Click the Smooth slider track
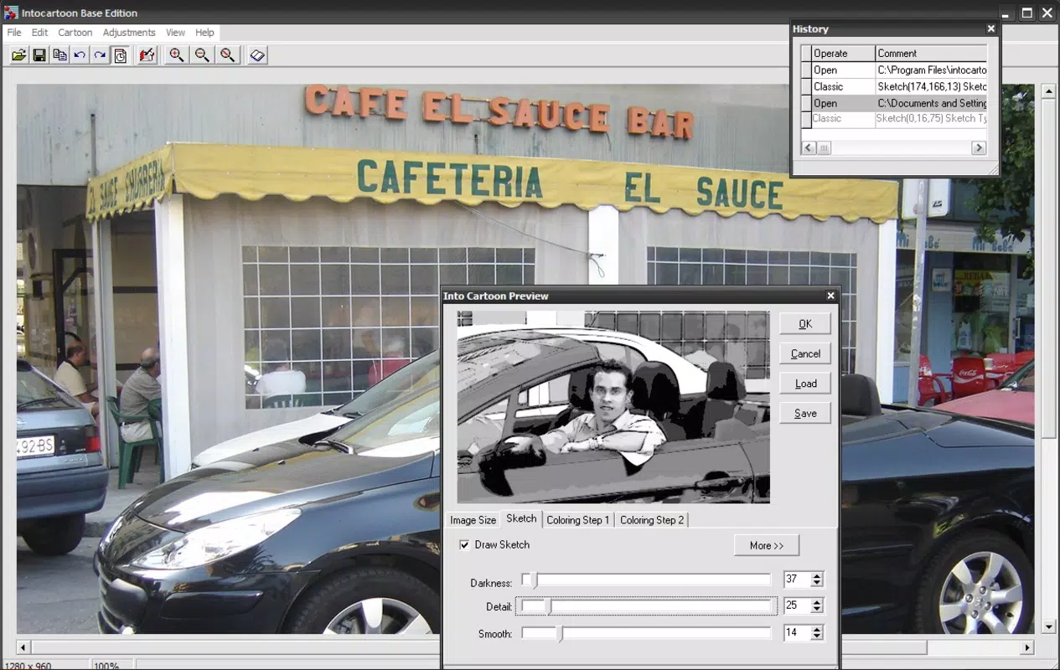The height and width of the screenshot is (670, 1060). click(646, 633)
